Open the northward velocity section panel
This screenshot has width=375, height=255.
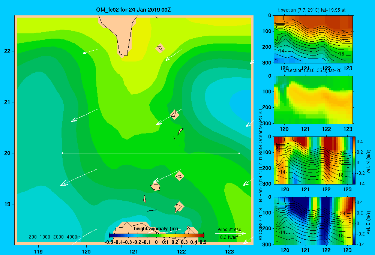pyautogui.click(x=313, y=160)
